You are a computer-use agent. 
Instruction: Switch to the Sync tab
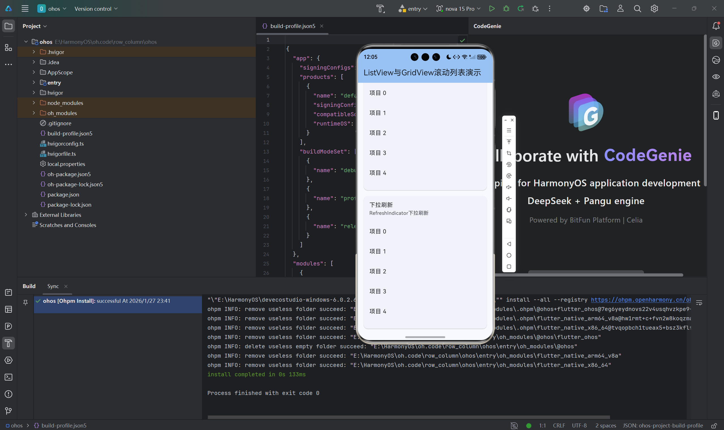[53, 286]
